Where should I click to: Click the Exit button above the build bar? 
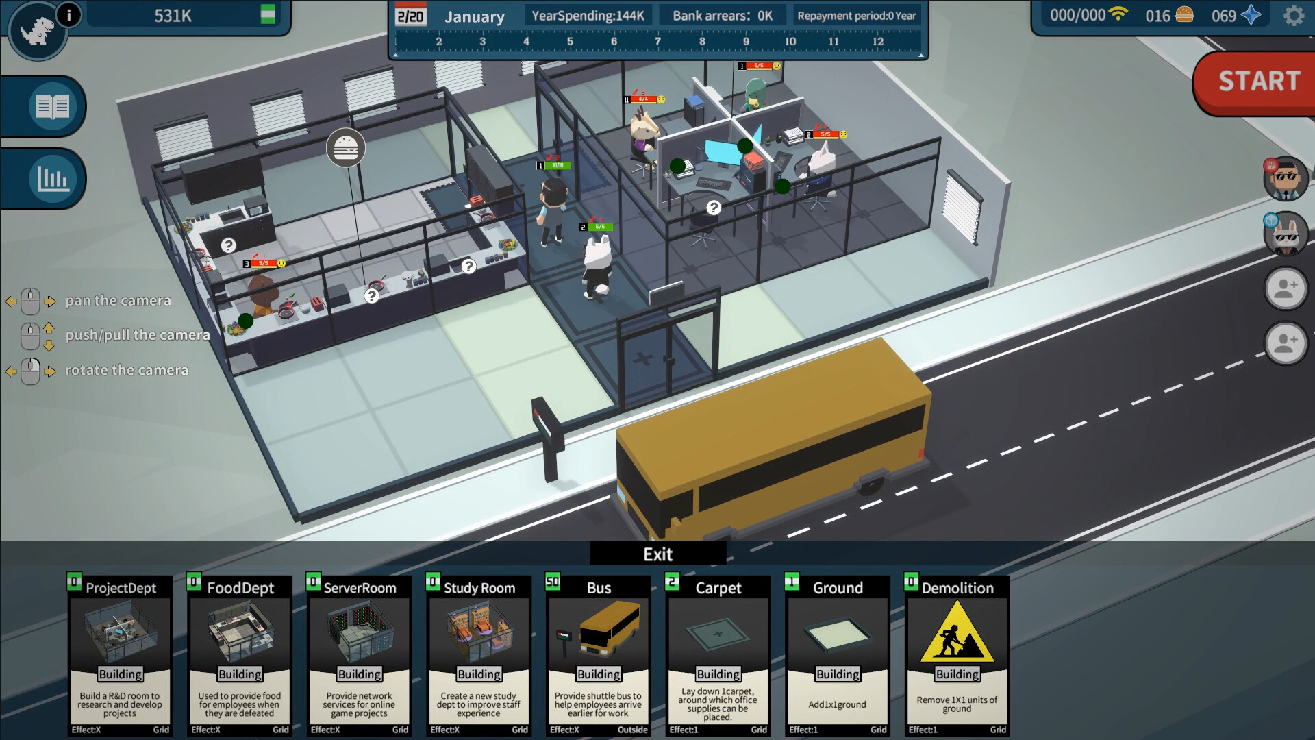pos(657,554)
